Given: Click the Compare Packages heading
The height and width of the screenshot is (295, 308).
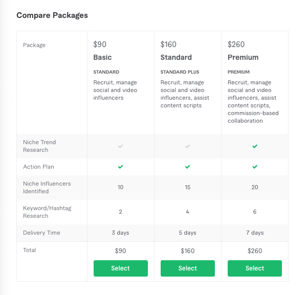Looking at the screenshot, I should click(52, 15).
